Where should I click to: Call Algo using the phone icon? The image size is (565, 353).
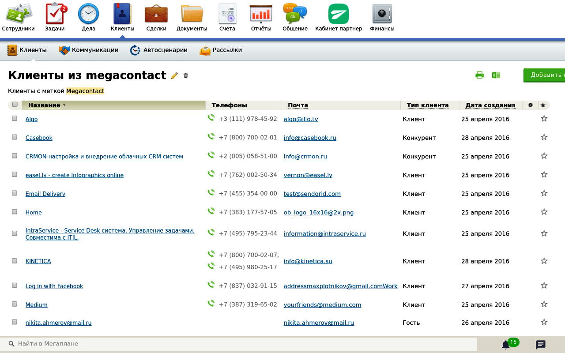(211, 118)
